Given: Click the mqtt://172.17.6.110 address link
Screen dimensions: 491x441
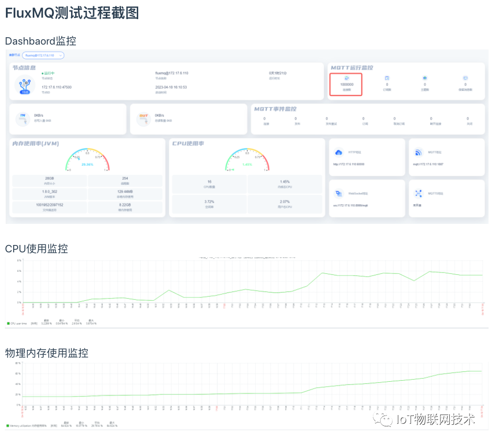Looking at the screenshot, I should coord(428,165).
